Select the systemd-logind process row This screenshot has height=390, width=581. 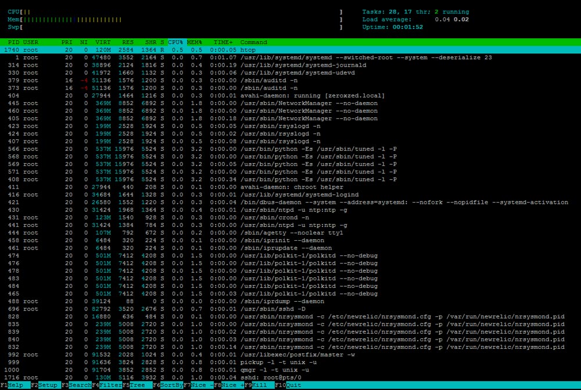(x=290, y=194)
